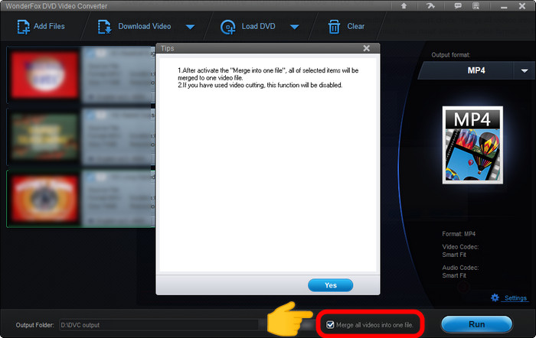The width and height of the screenshot is (536, 338).
Task: Open the hammer tools icon in title bar
Action: coord(430,6)
